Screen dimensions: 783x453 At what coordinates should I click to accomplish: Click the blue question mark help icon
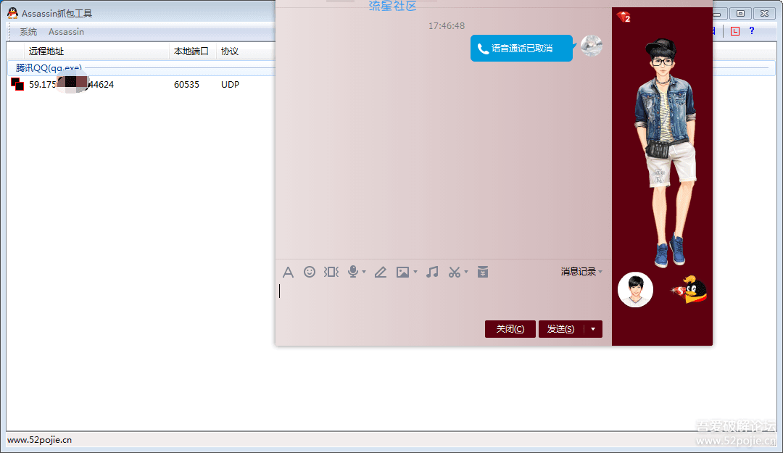pos(752,31)
